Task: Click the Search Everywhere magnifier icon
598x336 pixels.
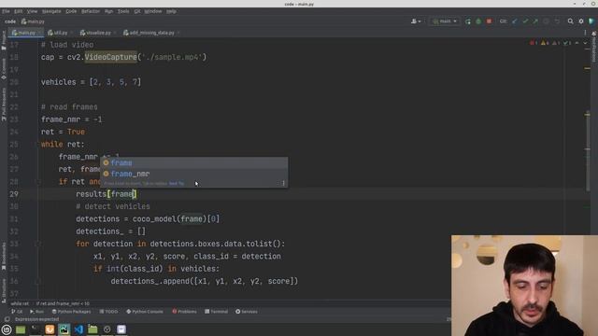Action: (x=571, y=21)
